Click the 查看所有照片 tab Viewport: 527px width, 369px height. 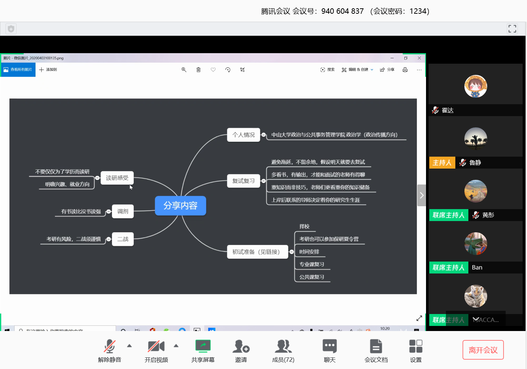pos(18,70)
